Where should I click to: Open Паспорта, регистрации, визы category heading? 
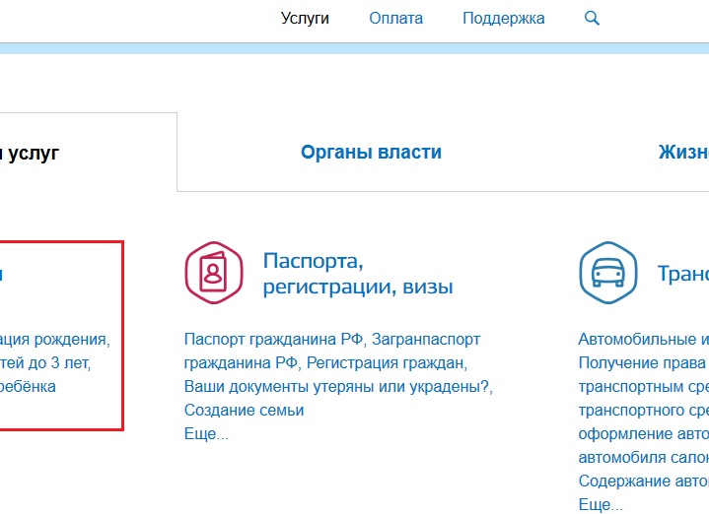click(358, 274)
